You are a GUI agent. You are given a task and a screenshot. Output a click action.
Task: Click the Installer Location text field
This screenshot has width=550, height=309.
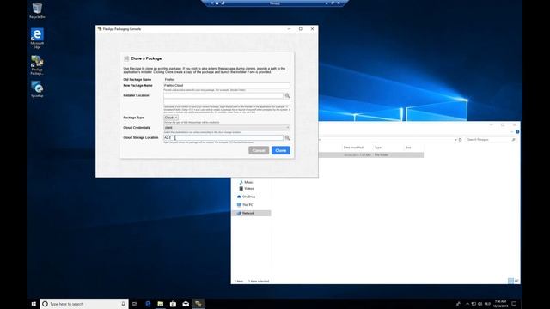(223, 95)
